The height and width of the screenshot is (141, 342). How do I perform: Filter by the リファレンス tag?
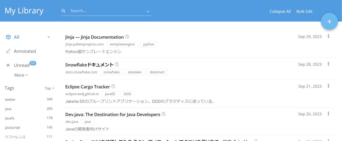click(x=15, y=137)
